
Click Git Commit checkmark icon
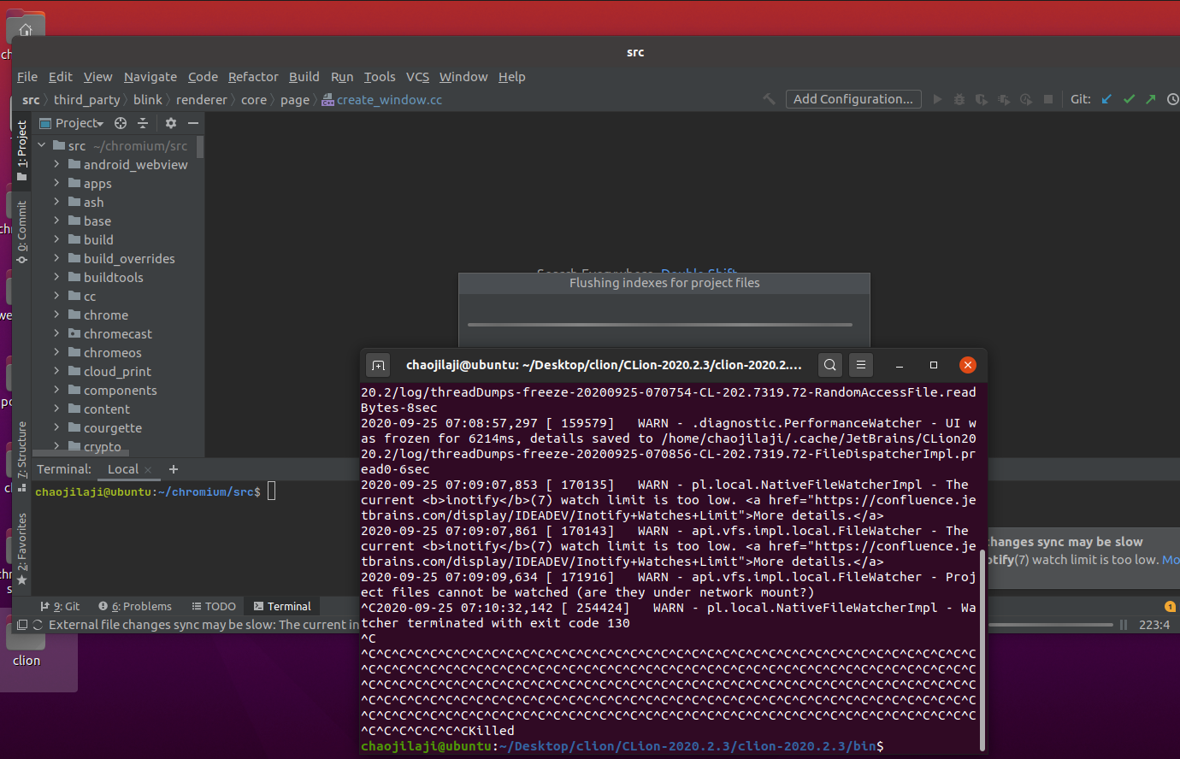click(x=1129, y=99)
